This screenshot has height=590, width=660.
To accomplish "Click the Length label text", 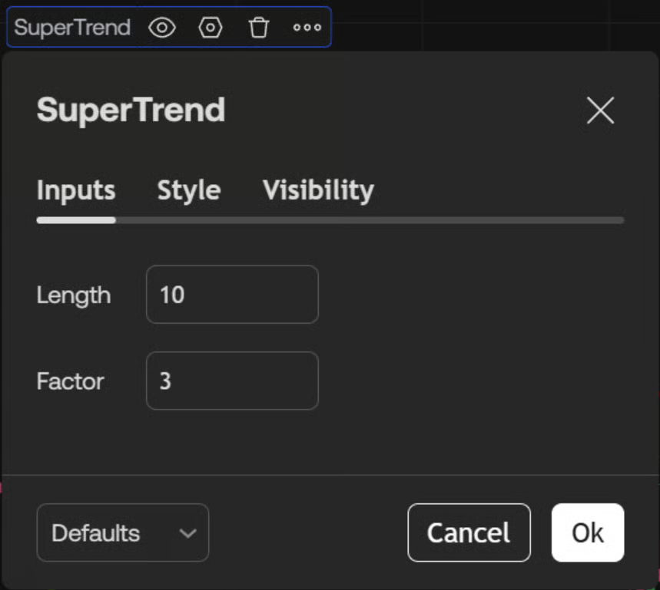I will (x=74, y=295).
